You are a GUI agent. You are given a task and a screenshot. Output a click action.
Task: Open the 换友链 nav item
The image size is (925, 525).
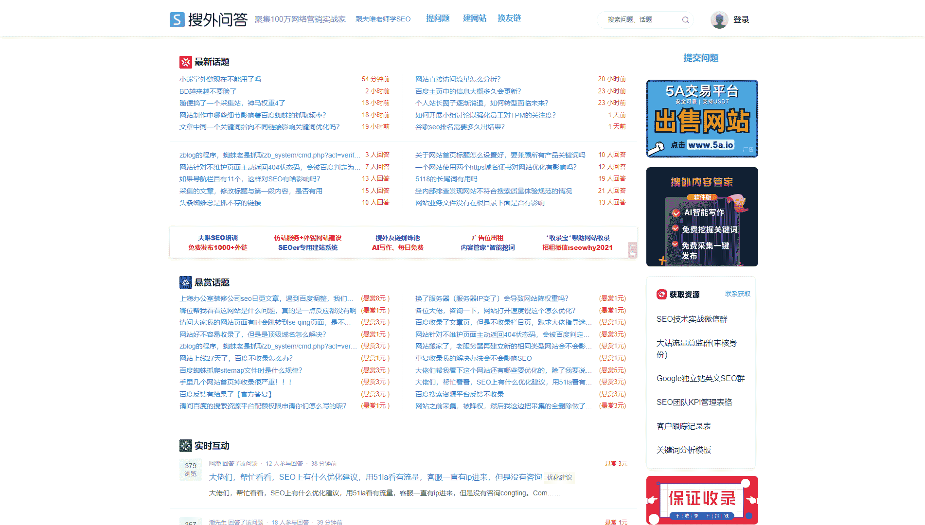click(x=509, y=18)
